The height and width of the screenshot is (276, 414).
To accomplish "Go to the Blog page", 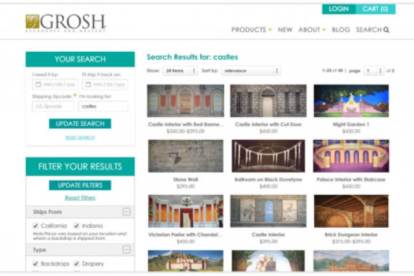I will (341, 30).
